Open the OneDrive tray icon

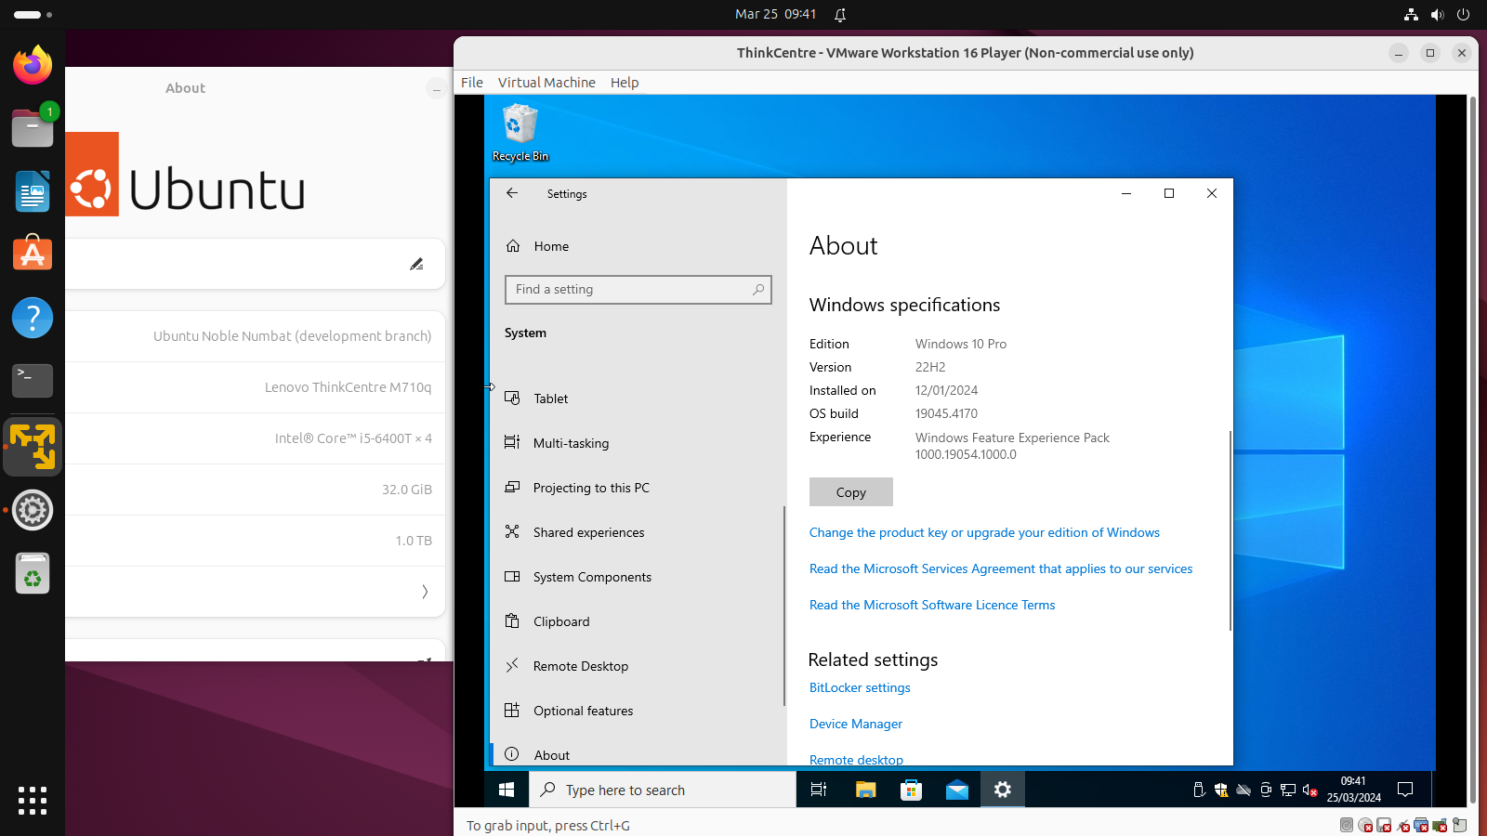pyautogui.click(x=1244, y=790)
